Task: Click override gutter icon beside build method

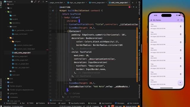Action: coord(53,11)
